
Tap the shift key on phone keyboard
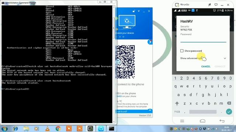tap(177, 103)
